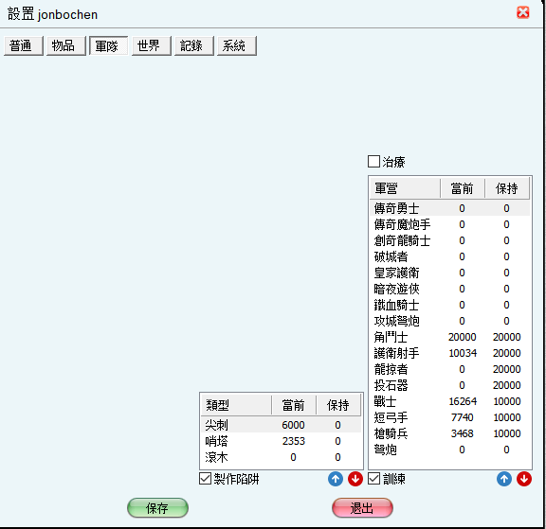Click the green 保存 button
Screen dimensions: 546x529
(x=157, y=508)
